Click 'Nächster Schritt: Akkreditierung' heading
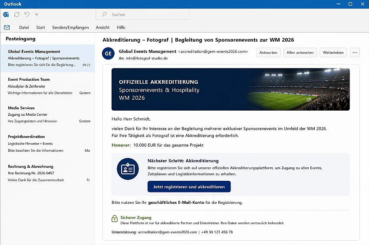This screenshot has width=369, height=245. 183,161
